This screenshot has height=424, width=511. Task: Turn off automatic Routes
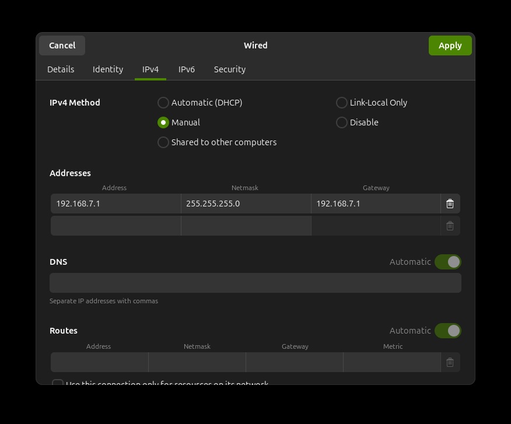click(448, 331)
